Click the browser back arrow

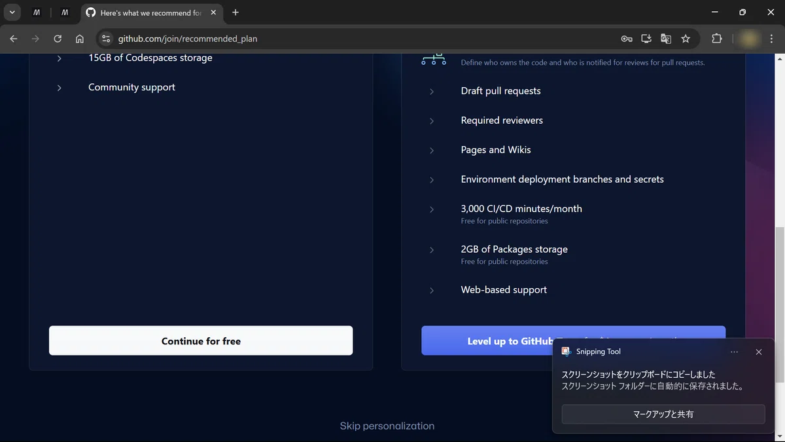(14, 39)
